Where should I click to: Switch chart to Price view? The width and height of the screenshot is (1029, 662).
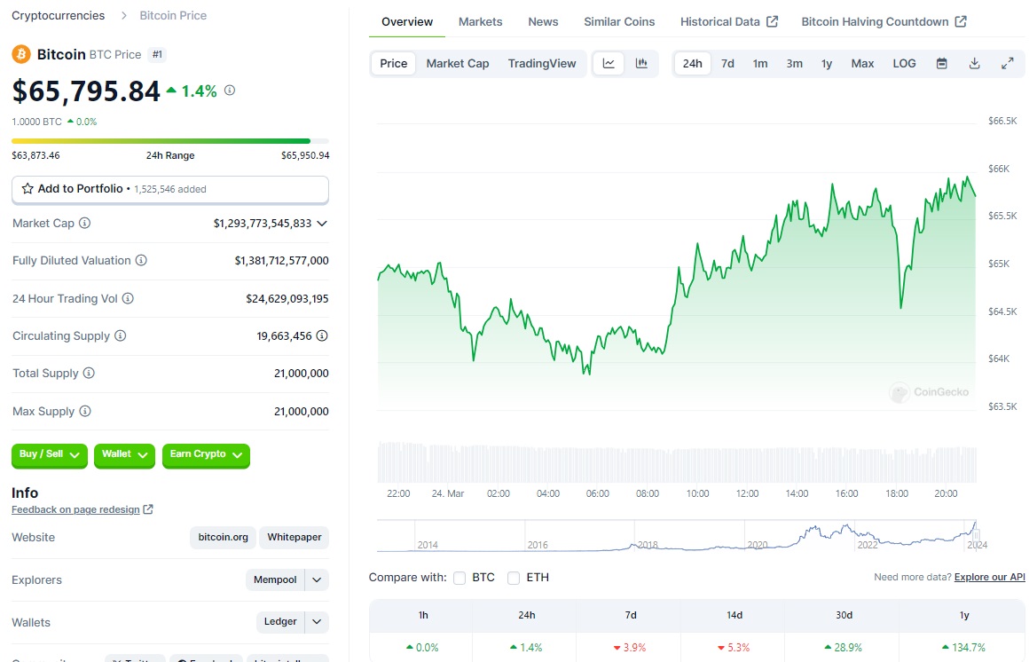pyautogui.click(x=394, y=64)
